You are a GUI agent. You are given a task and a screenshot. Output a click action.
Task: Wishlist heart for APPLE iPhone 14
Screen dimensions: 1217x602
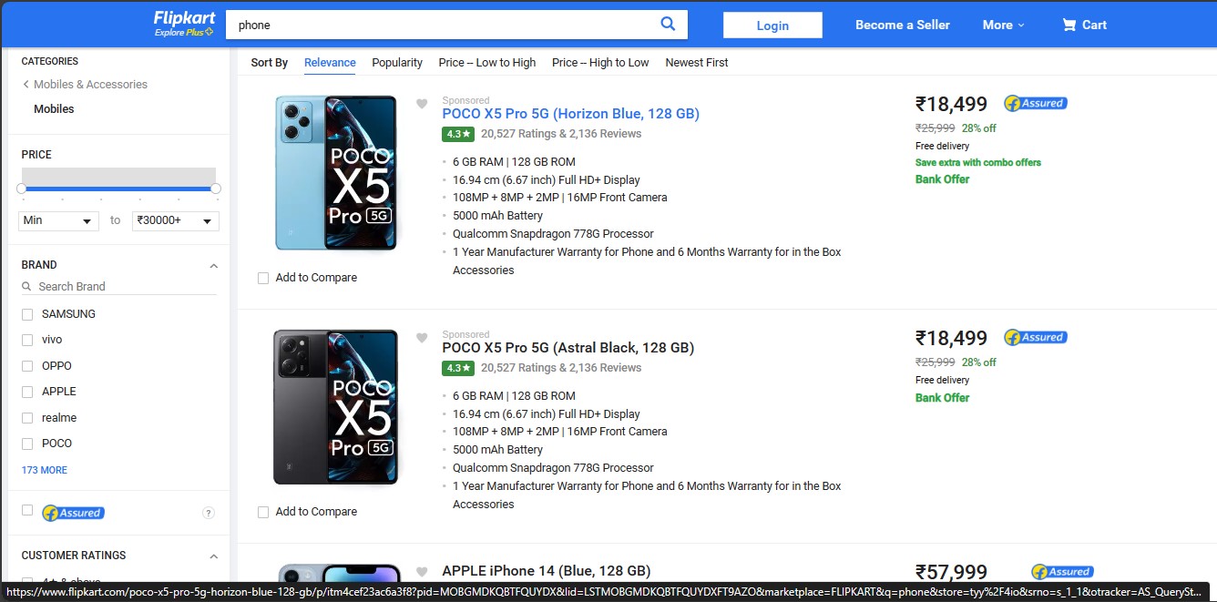(x=422, y=572)
